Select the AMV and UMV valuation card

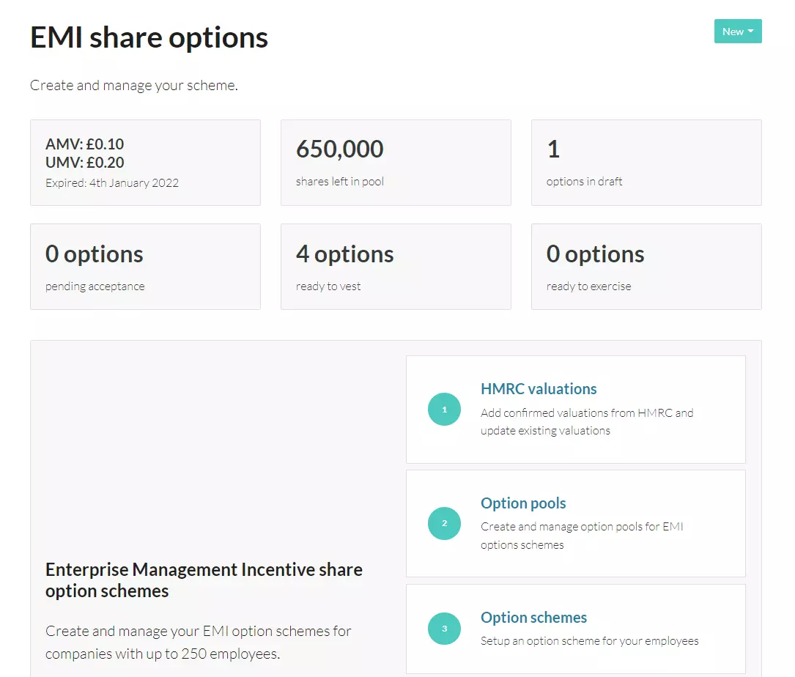[x=146, y=163]
